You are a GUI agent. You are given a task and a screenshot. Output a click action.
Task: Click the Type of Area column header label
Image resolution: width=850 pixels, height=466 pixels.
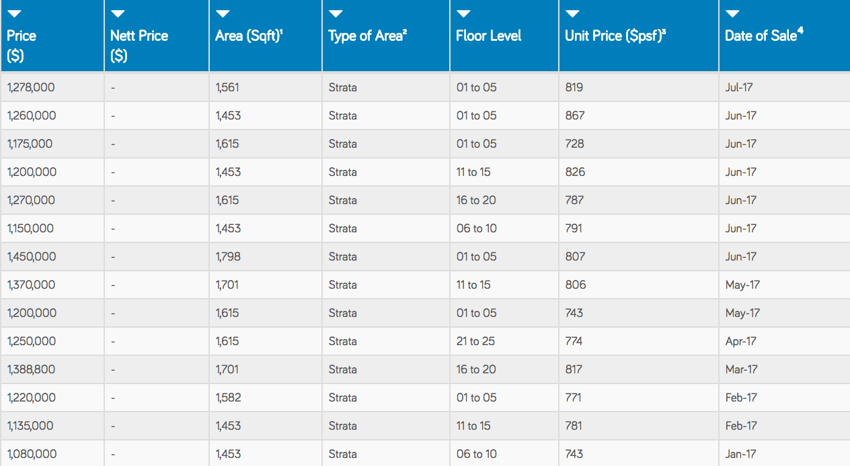(x=367, y=36)
